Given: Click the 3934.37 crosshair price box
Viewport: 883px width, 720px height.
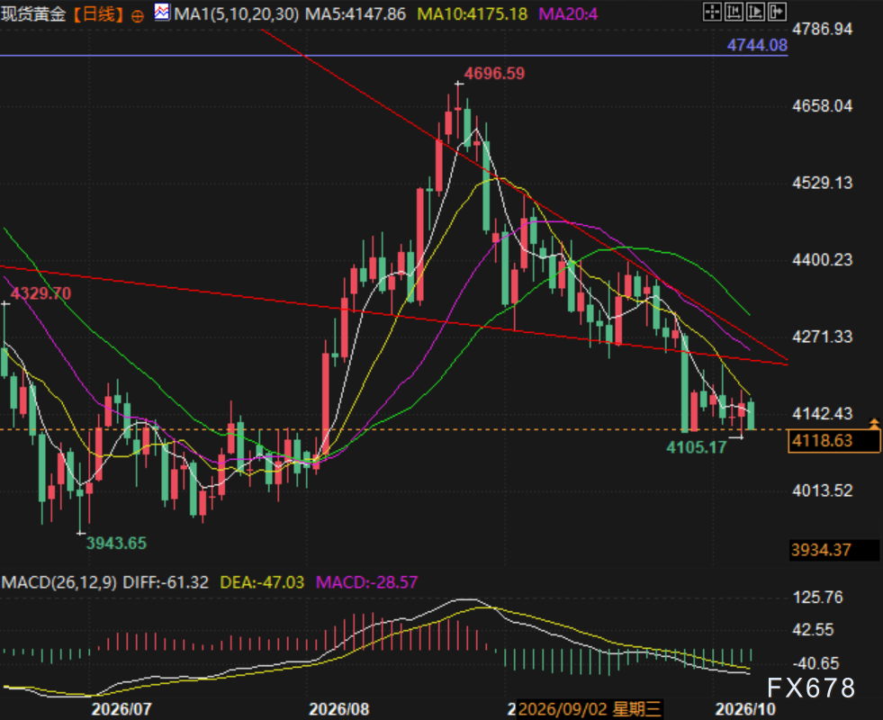Looking at the screenshot, I should pos(834,550).
